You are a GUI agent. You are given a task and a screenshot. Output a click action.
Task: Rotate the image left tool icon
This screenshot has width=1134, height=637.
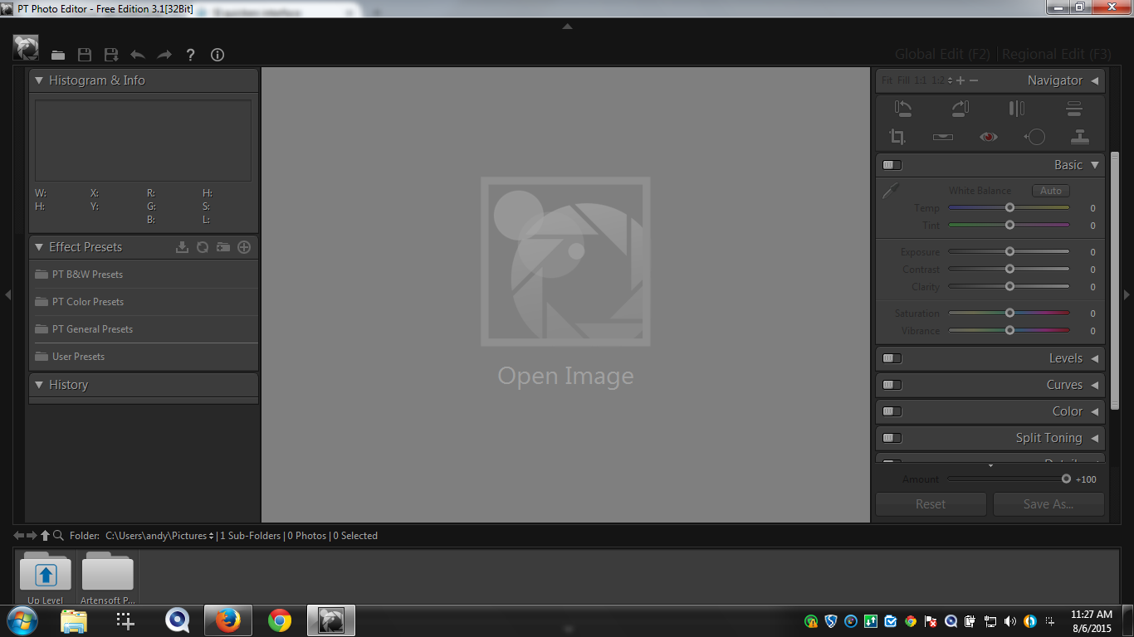pyautogui.click(x=903, y=108)
